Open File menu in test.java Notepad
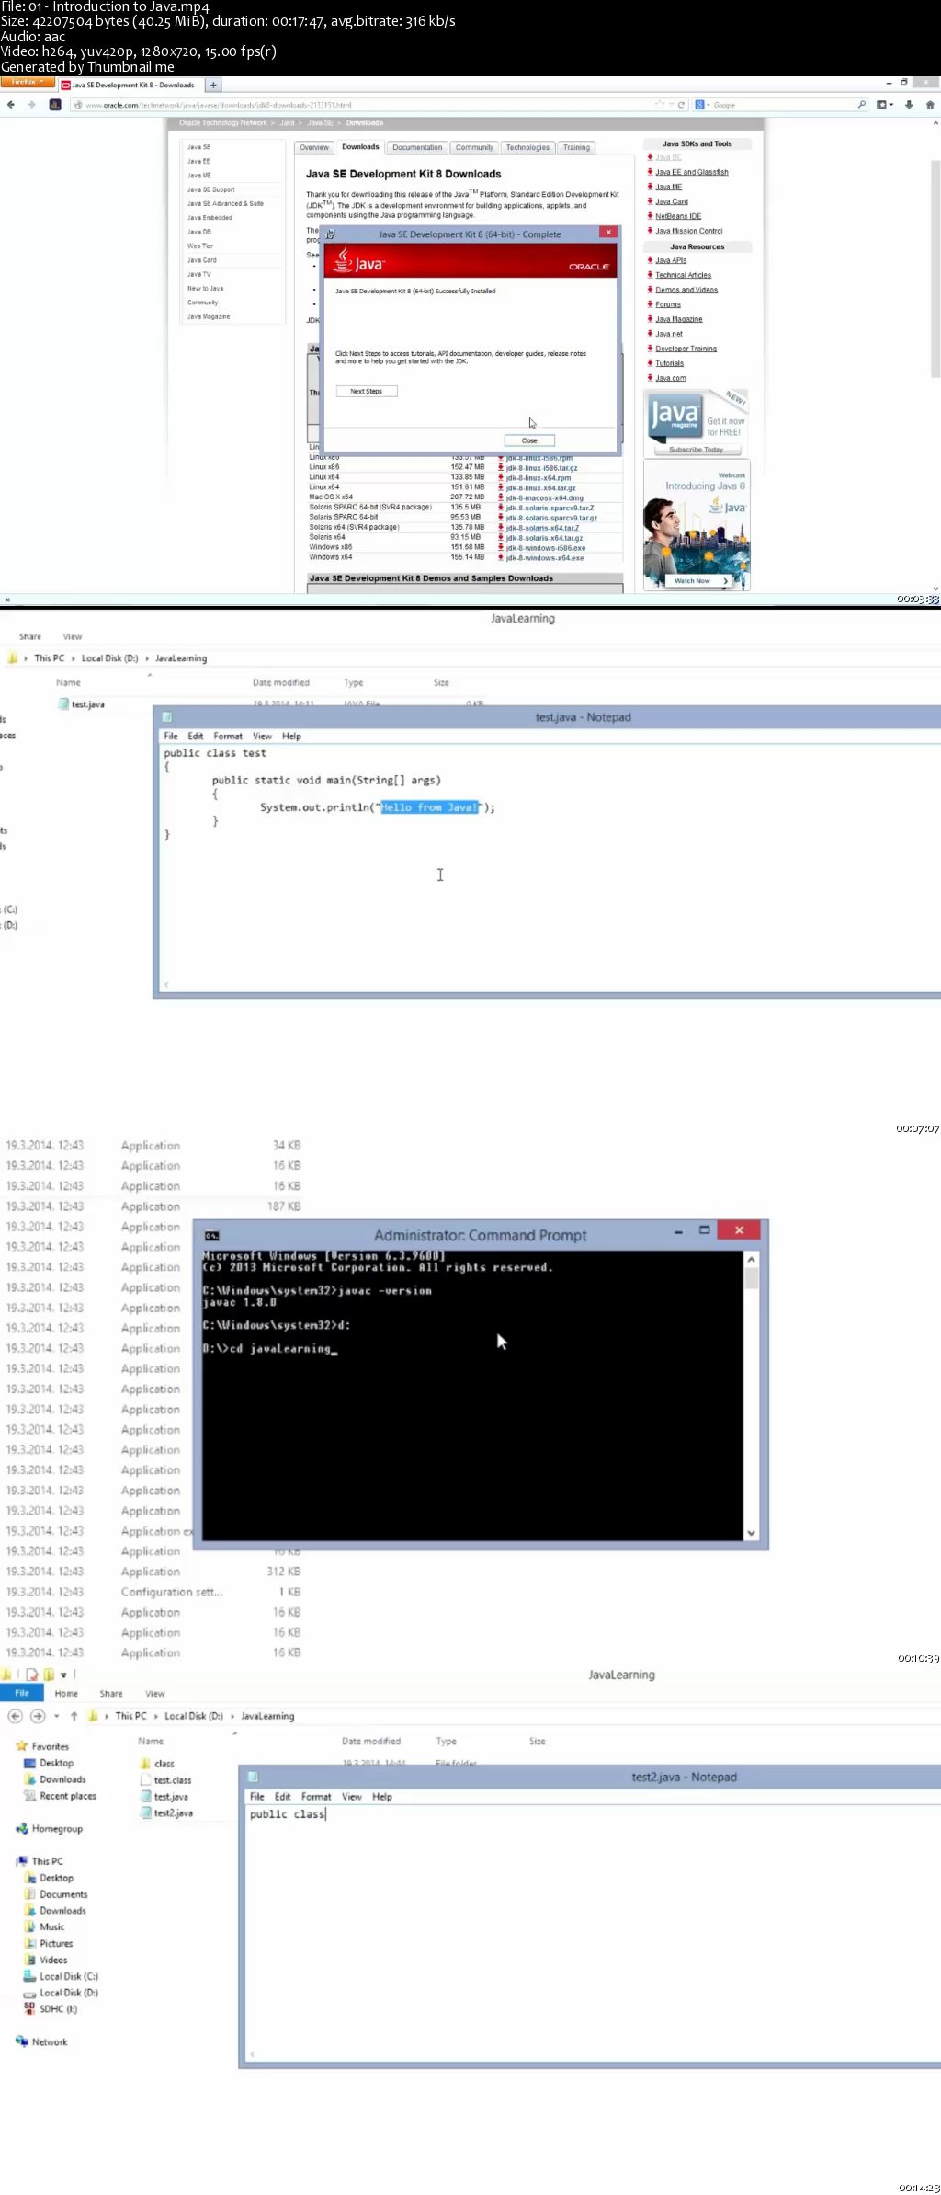The image size is (941, 2195). pos(171,737)
